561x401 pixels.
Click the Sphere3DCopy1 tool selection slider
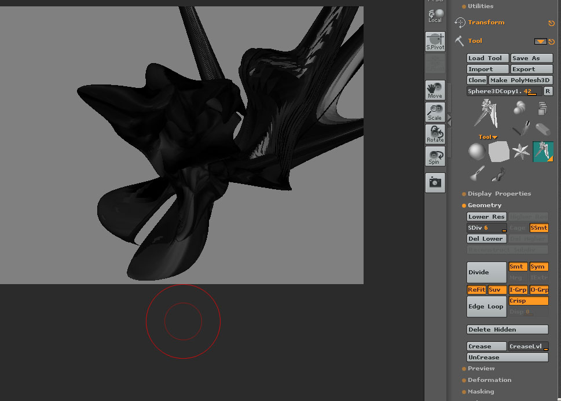pos(504,91)
